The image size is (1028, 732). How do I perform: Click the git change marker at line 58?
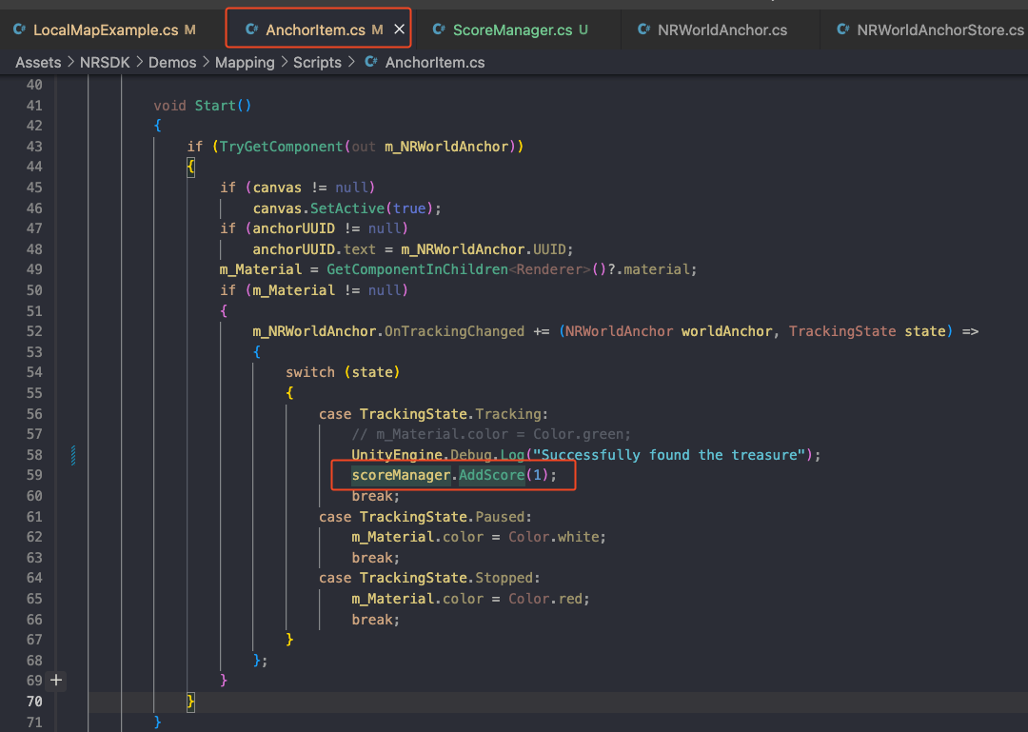[x=73, y=455]
